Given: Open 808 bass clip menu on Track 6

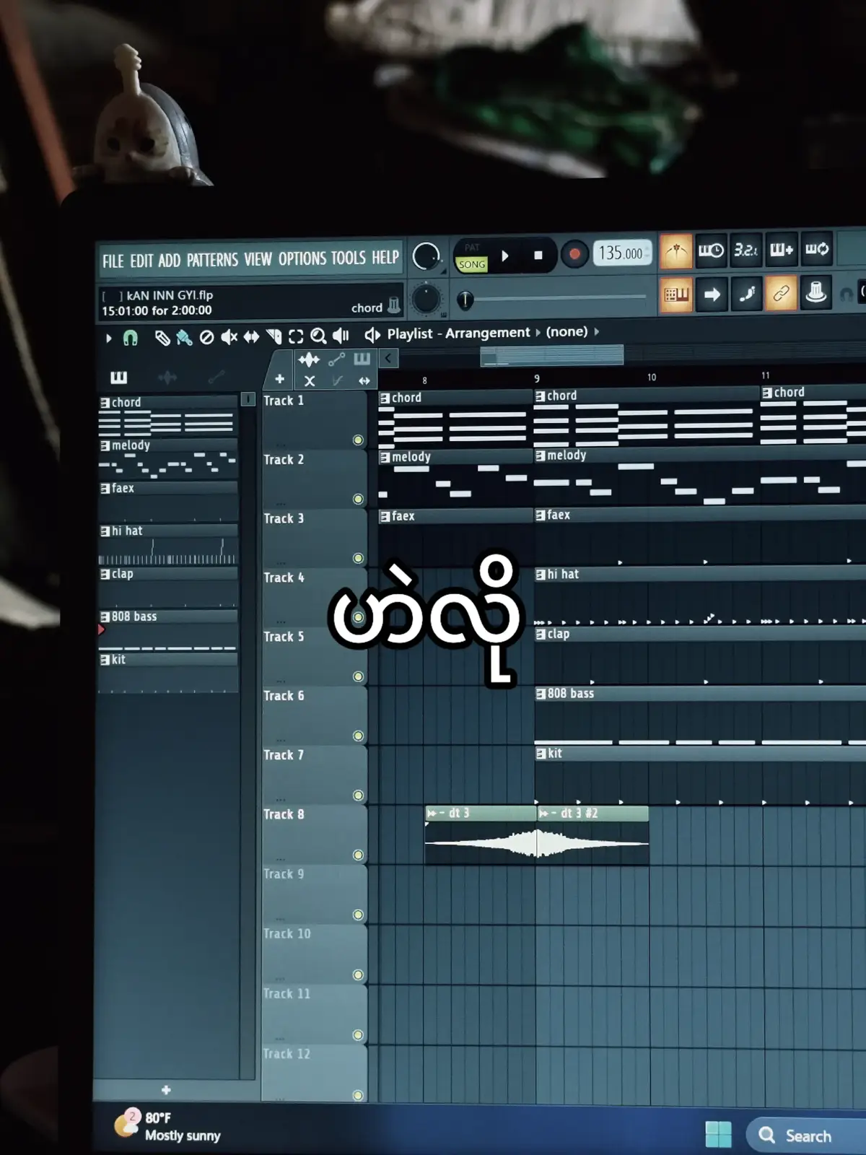Looking at the screenshot, I should pyautogui.click(x=541, y=694).
